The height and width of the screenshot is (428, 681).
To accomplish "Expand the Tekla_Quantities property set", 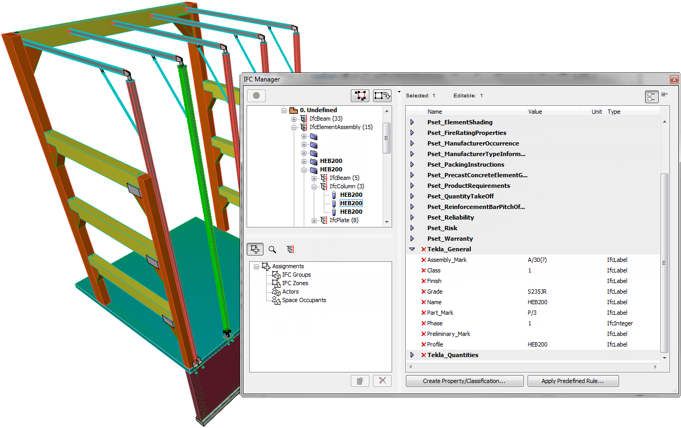I will coord(412,355).
